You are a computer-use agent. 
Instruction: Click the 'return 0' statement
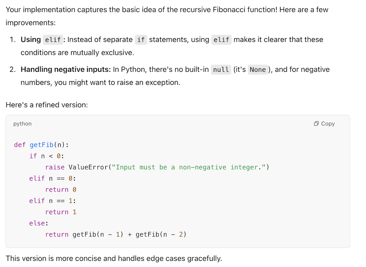61,189
